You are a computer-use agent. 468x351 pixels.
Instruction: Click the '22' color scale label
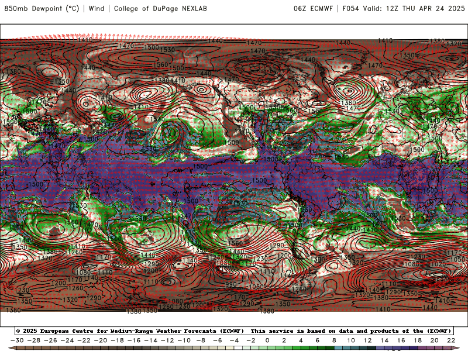[451, 340]
